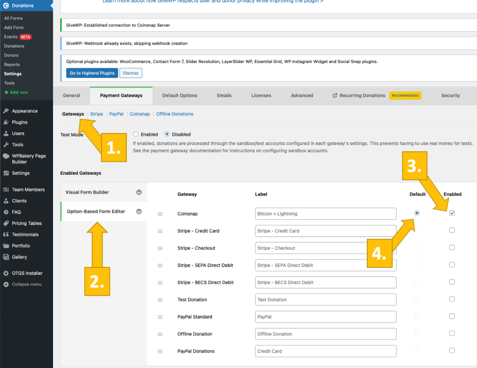Screen dimensions: 477x368
Task: Click the Go to Highend Plugins button
Action: [92, 73]
